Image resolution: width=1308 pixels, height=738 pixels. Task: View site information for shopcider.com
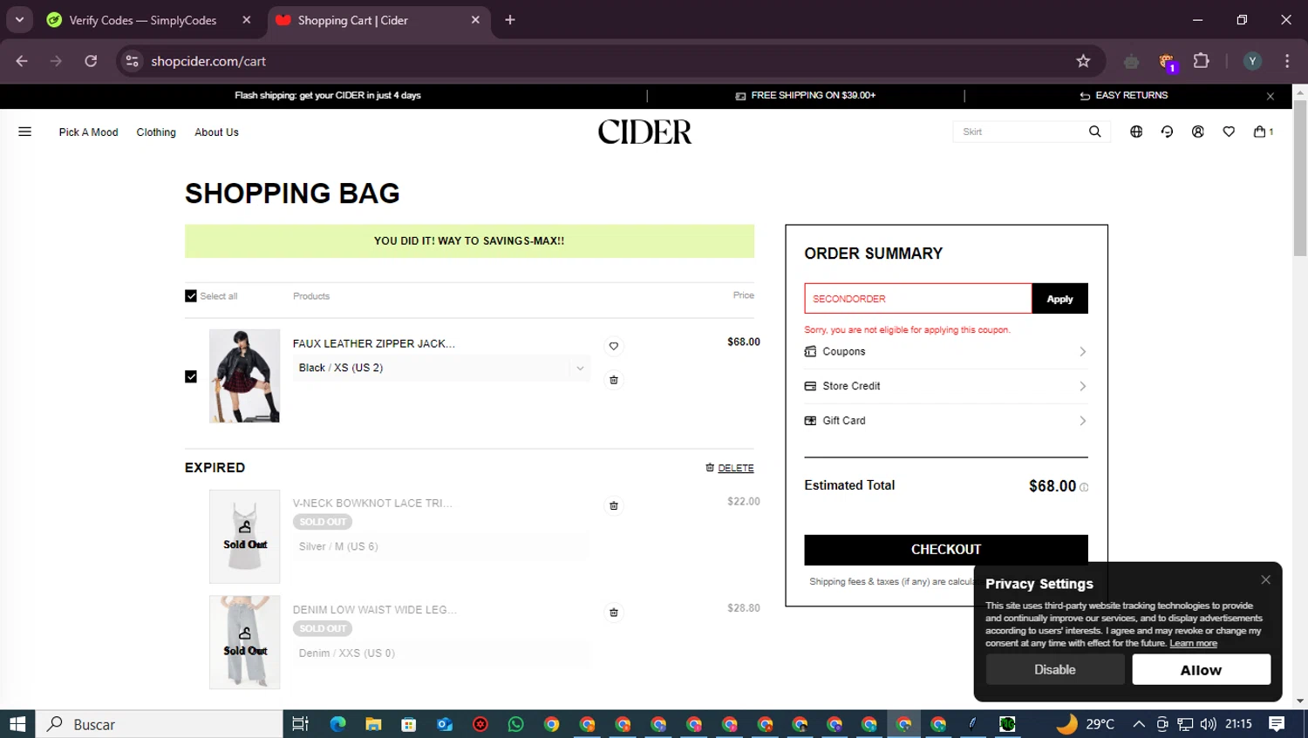132,61
